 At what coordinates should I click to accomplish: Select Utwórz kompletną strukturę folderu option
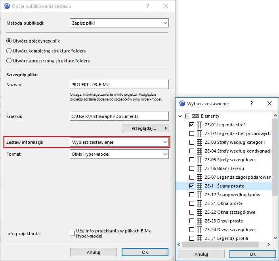pyautogui.click(x=9, y=51)
